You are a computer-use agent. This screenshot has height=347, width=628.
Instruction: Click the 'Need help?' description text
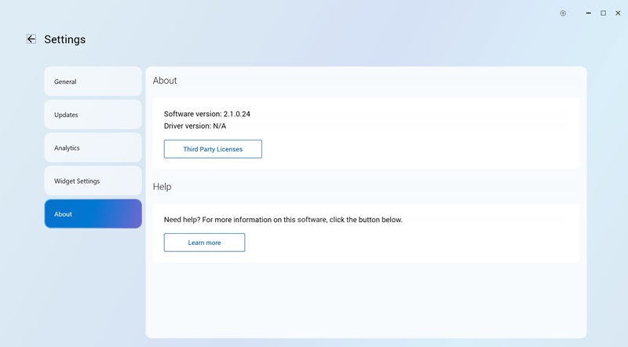283,220
